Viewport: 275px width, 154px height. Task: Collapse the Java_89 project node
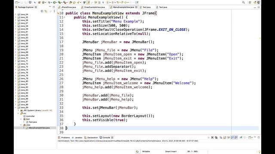(x=15, y=107)
